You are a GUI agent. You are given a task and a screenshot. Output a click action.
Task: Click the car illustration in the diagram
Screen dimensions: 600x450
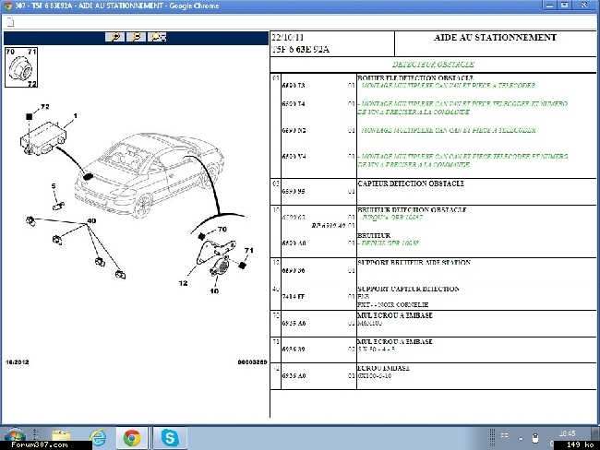coord(150,174)
